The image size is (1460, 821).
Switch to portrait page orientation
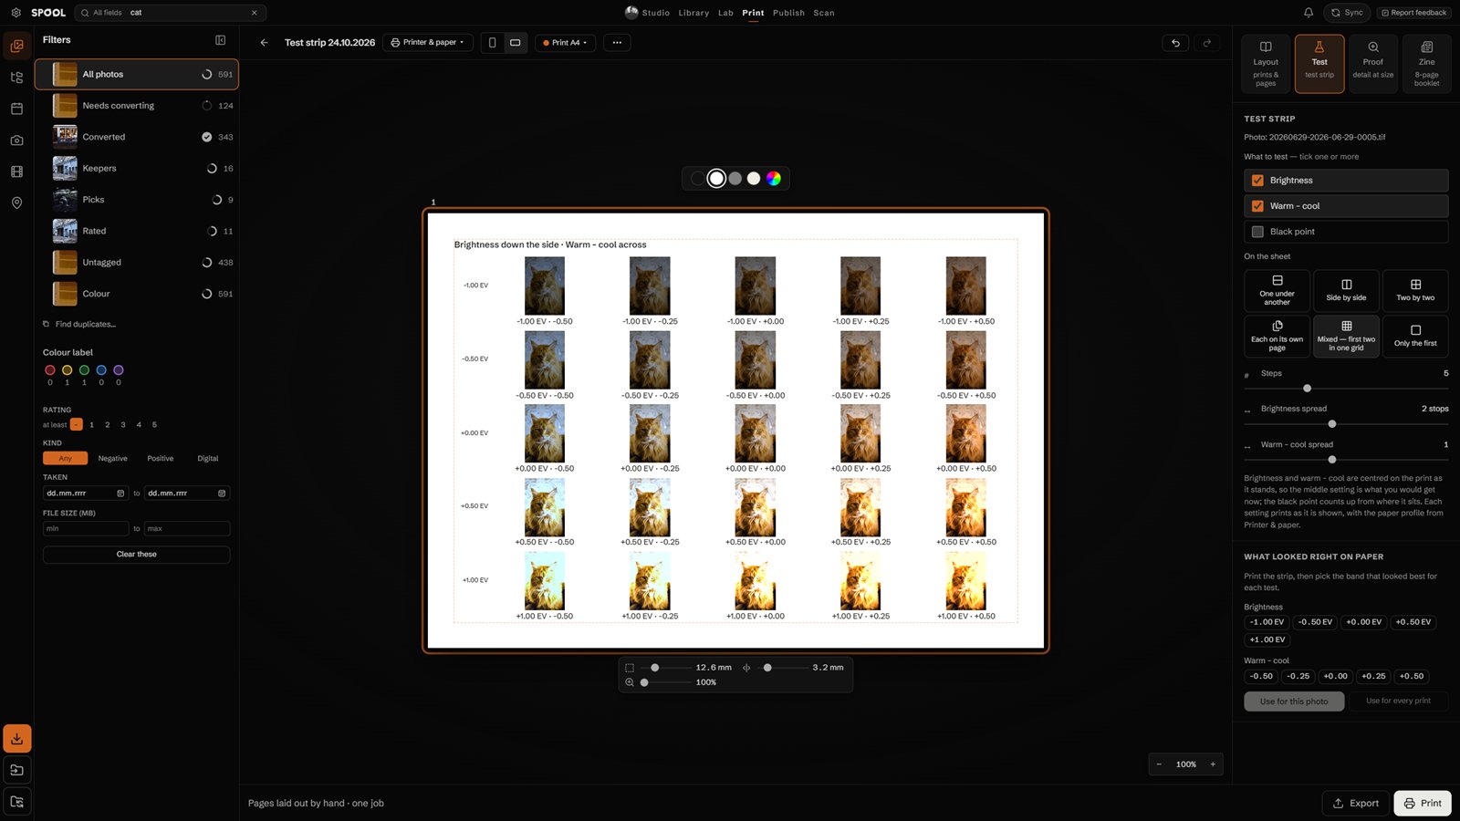coord(493,43)
